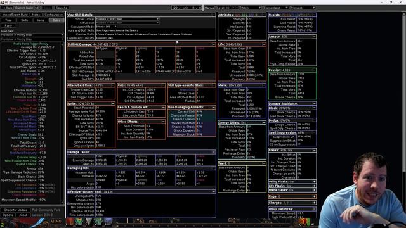Open the Configuration tab
The image size is (406, 228).
[53, 15]
